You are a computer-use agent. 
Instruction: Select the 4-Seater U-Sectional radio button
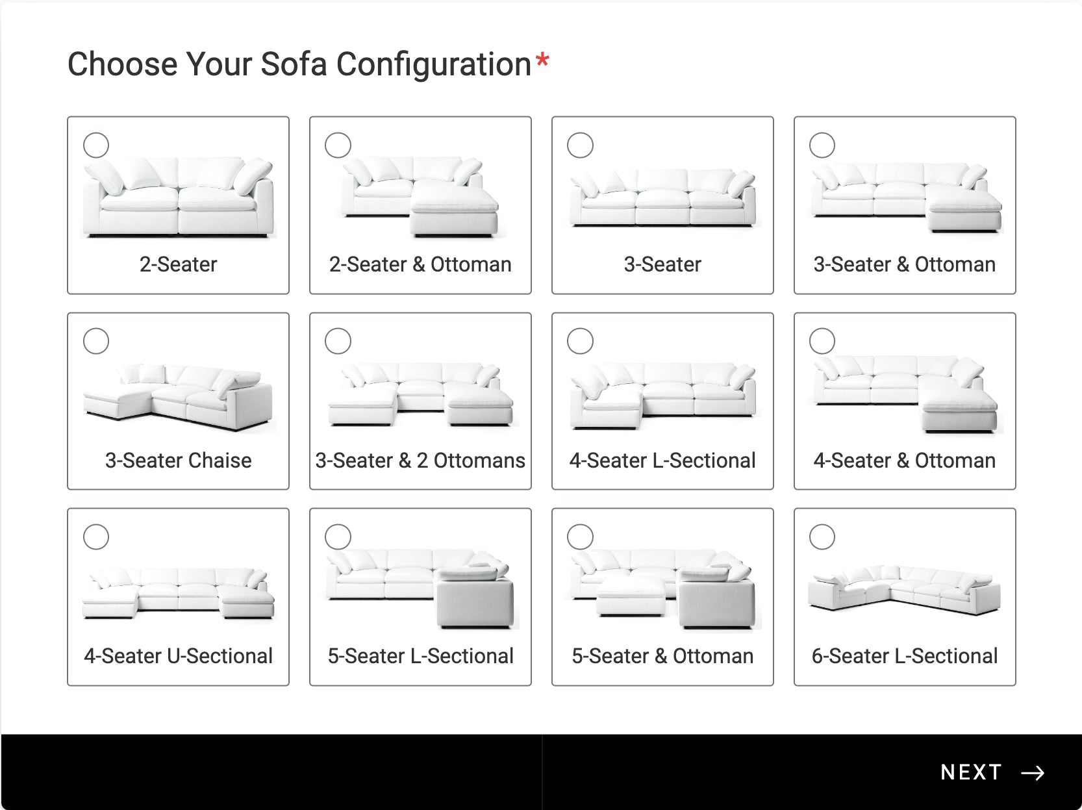[96, 537]
